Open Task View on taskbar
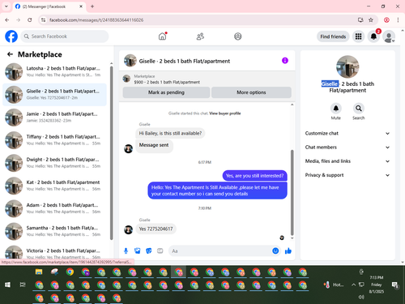 tap(23, 285)
